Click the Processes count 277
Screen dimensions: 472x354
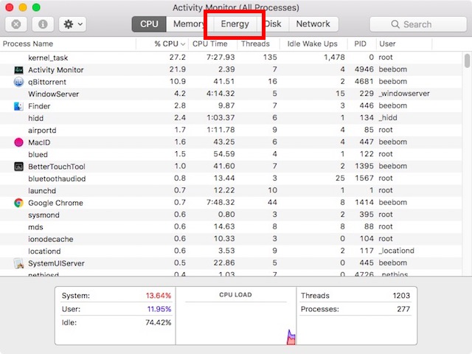pyautogui.click(x=403, y=309)
